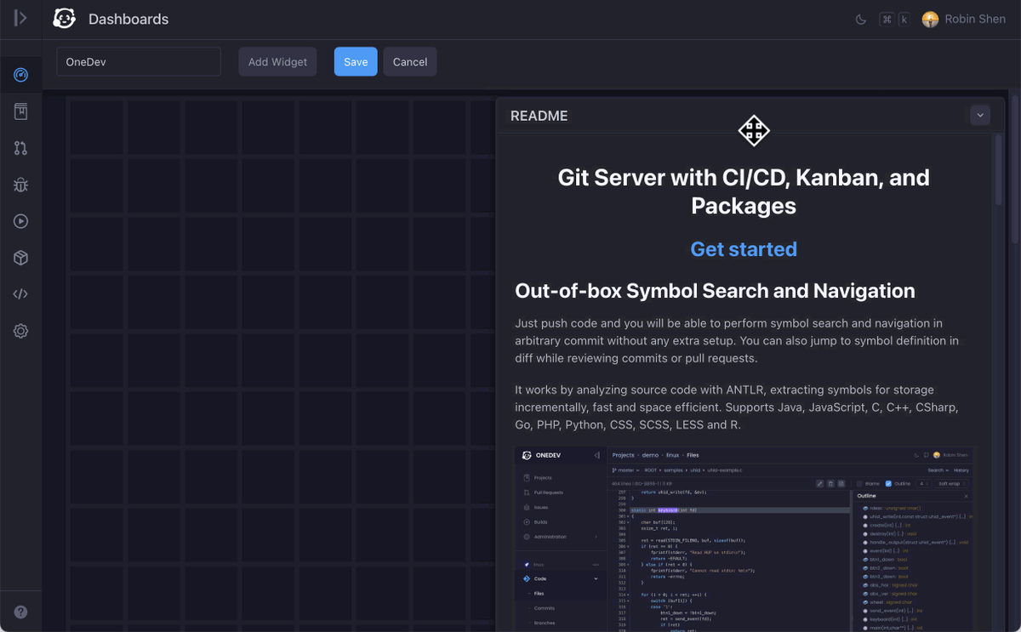Image resolution: width=1021 pixels, height=632 pixels.
Task: Click the Robin Shen avatar picture
Action: (931, 19)
